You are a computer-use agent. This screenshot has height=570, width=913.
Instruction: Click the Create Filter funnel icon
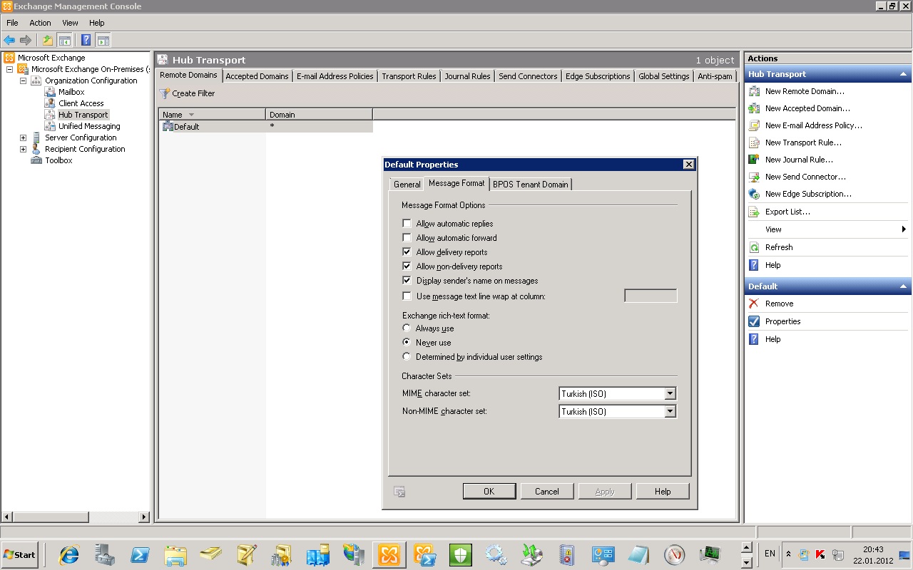click(x=165, y=93)
